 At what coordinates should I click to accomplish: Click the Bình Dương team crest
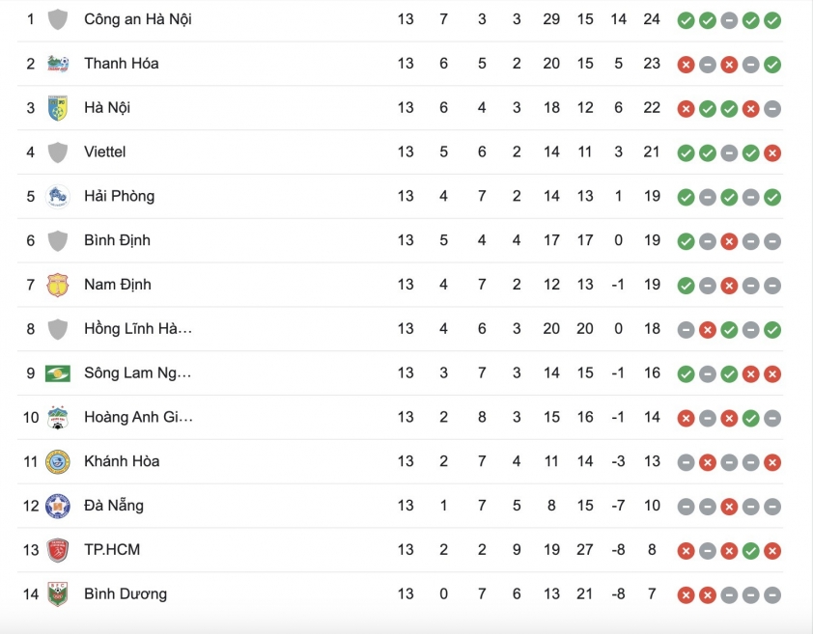click(x=58, y=594)
